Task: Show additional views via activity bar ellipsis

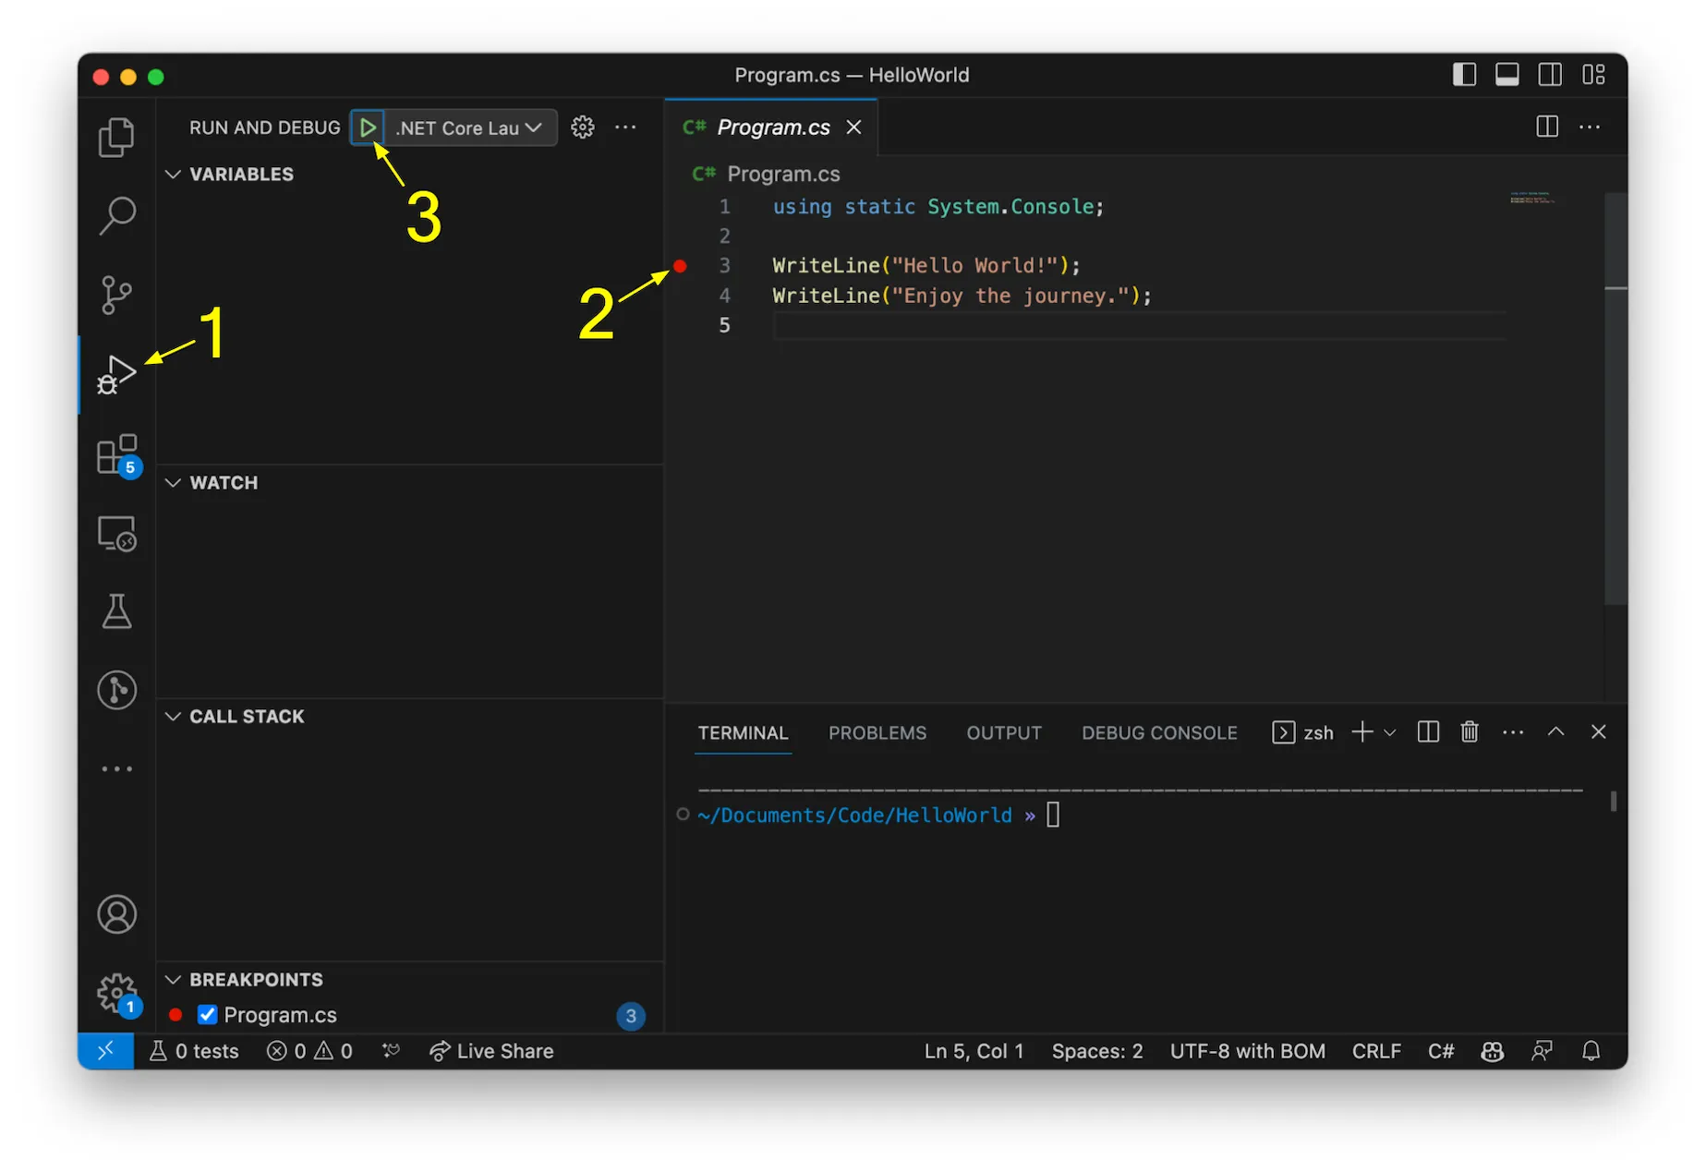Action: point(116,768)
